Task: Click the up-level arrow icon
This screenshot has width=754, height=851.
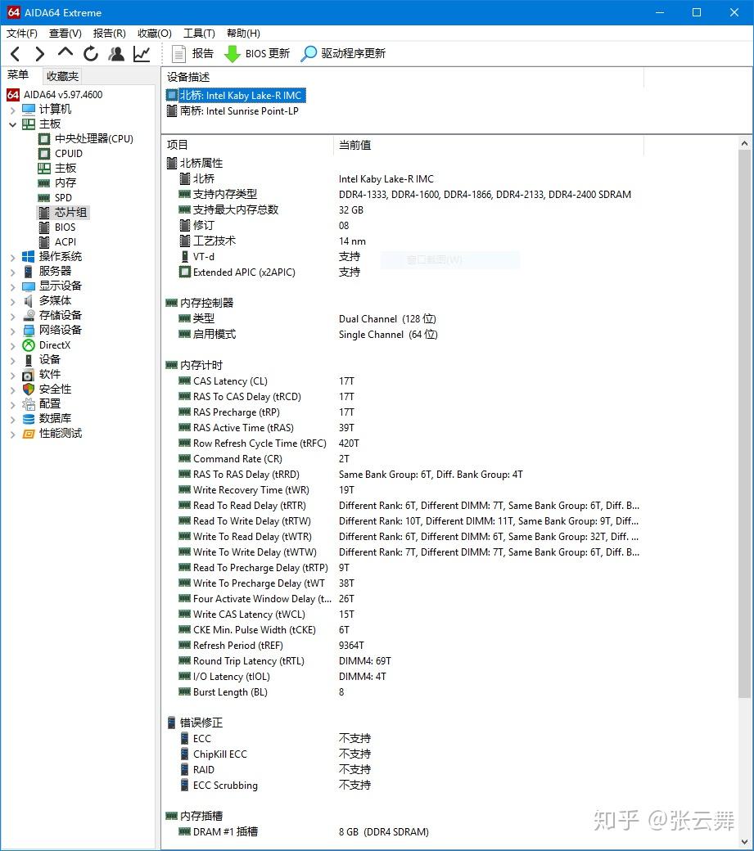Action: pos(65,53)
